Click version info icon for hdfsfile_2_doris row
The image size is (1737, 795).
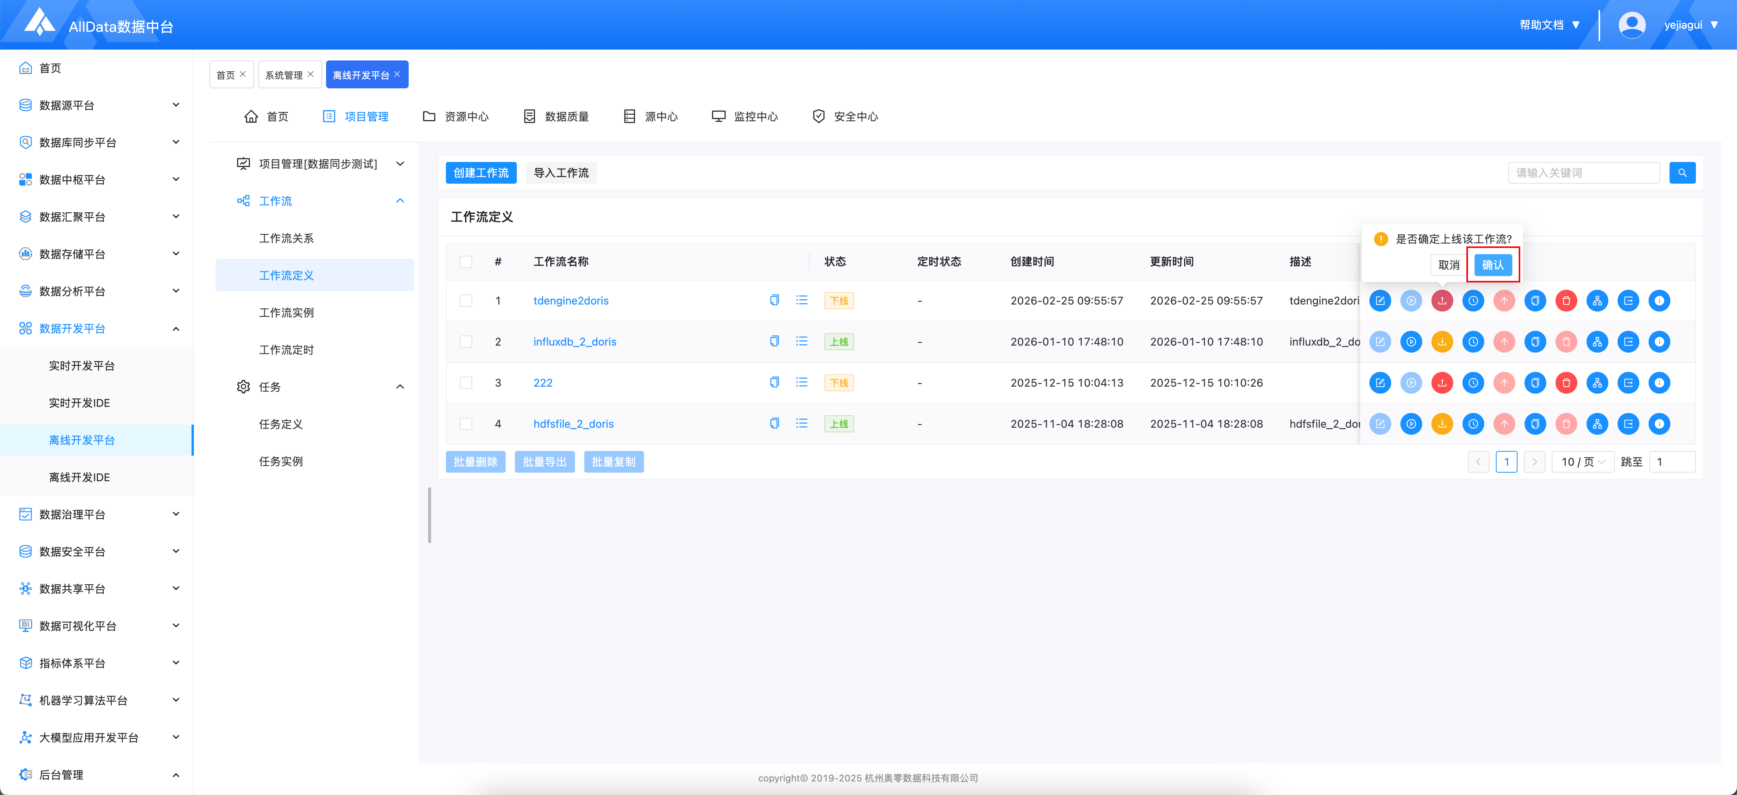pyautogui.click(x=1659, y=424)
